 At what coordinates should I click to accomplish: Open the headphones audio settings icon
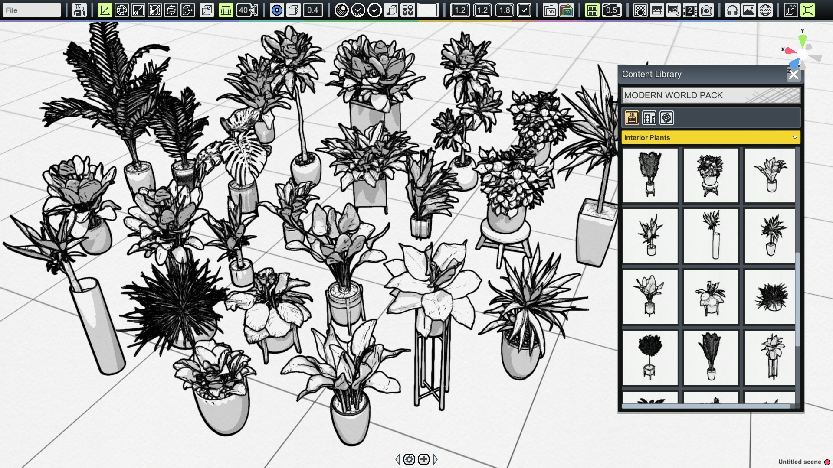click(x=732, y=10)
